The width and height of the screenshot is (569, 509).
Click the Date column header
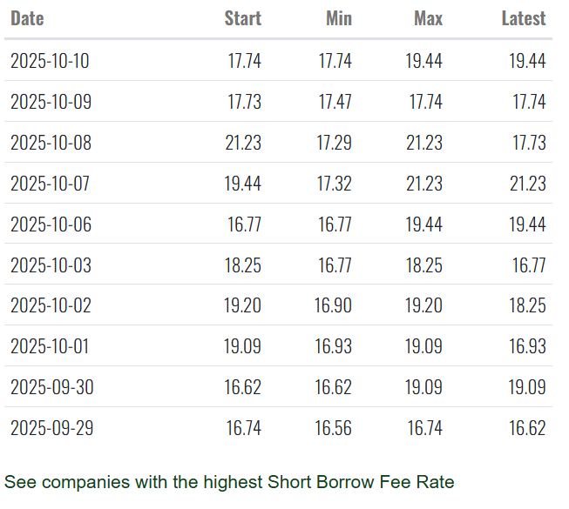click(x=27, y=18)
